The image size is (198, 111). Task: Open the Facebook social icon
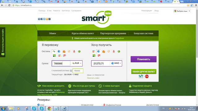click(42, 19)
